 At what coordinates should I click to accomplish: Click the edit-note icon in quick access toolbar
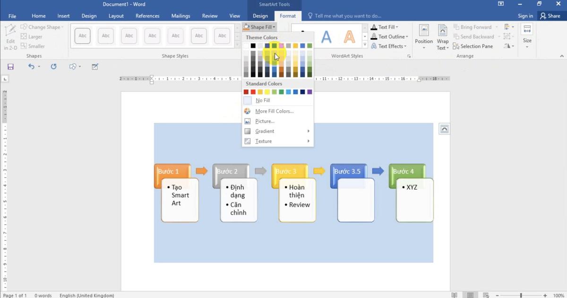click(x=95, y=67)
